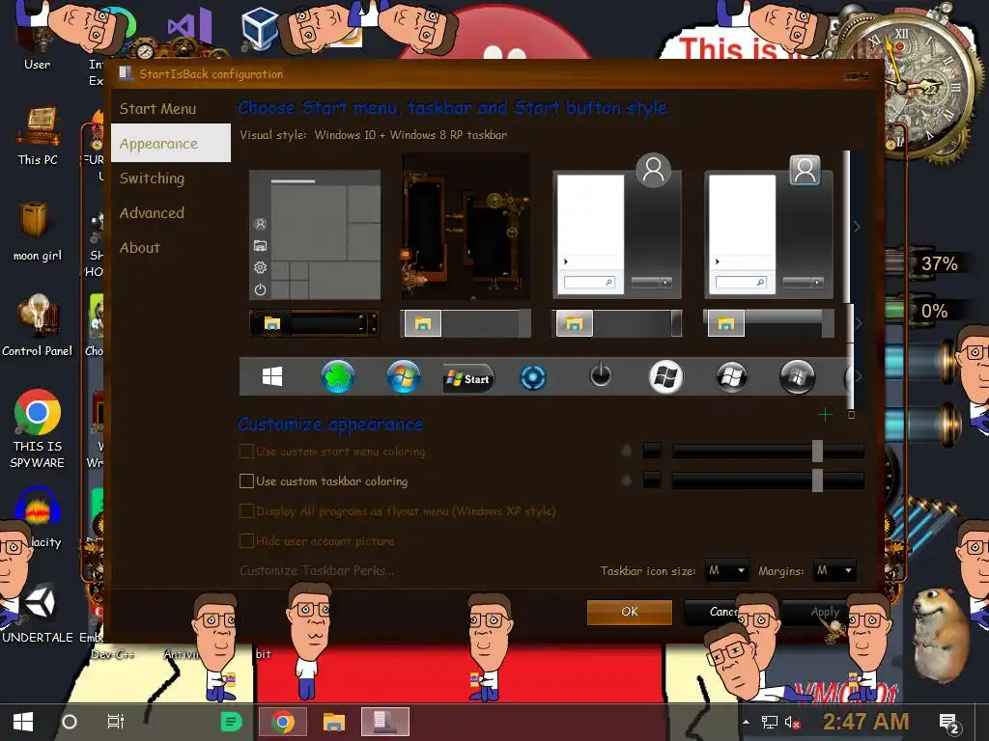Add a custom start button with plus

[825, 415]
